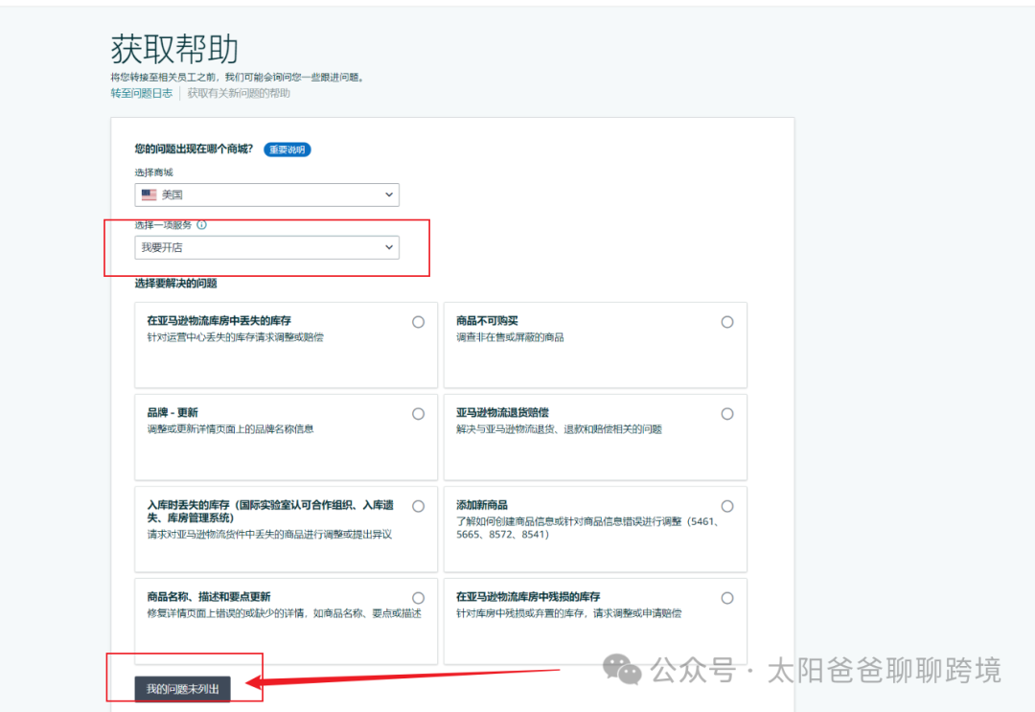
Task: Select radio for 商品名称、描述和要点更新
Action: pyautogui.click(x=419, y=598)
